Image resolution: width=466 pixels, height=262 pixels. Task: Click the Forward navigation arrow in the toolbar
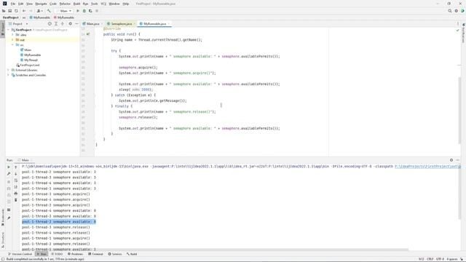[31, 11]
